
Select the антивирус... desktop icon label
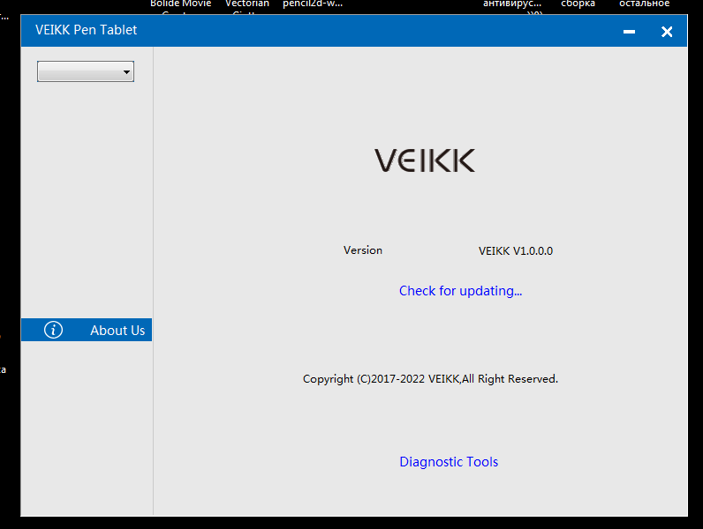coord(512,4)
